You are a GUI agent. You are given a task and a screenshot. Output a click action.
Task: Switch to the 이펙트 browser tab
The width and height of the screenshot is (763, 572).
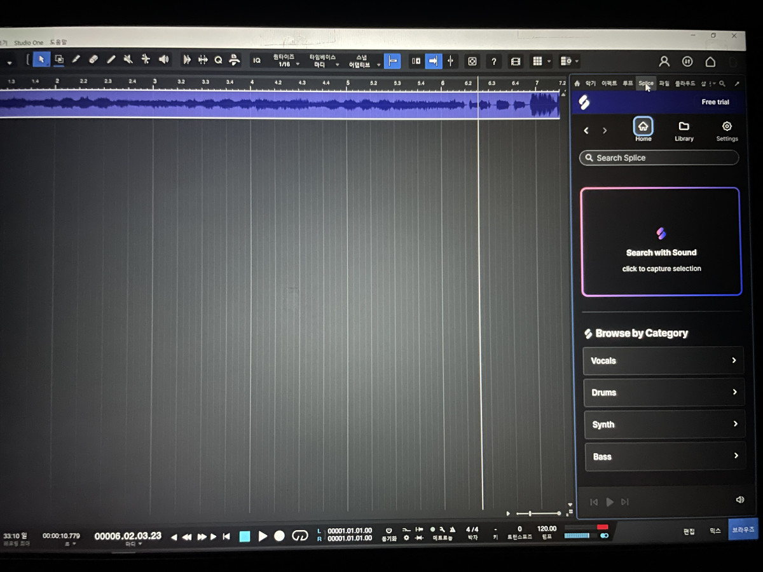click(609, 83)
